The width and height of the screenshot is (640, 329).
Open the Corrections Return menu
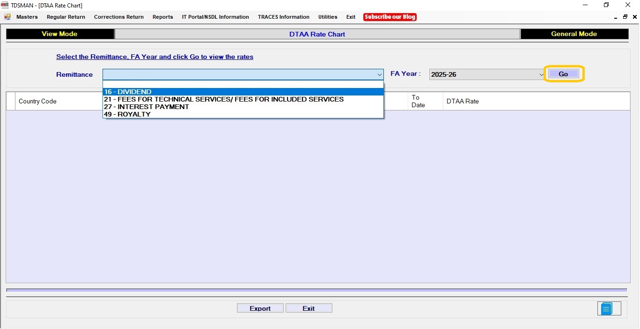pyautogui.click(x=119, y=17)
